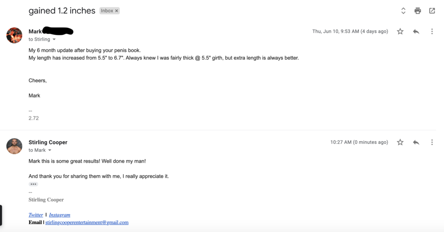Click the Stirling Cooper sender name
444x232 pixels.
pos(48,142)
